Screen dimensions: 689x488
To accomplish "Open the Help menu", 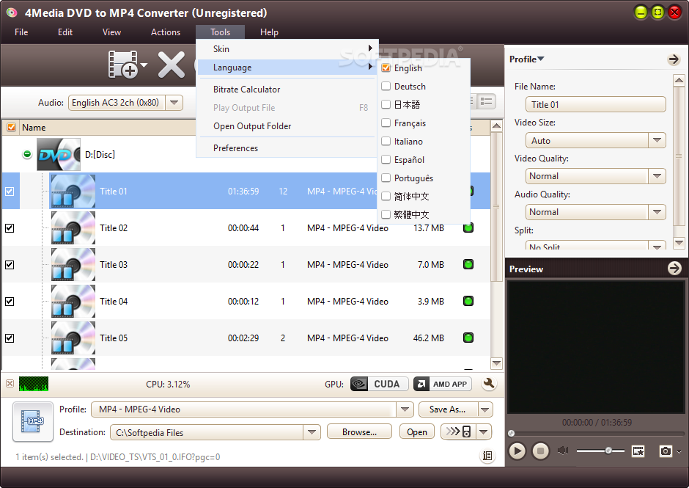I will click(269, 32).
